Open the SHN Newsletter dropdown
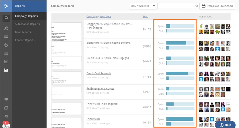Viewport: 239px width, 128px height. click(x=143, y=6)
